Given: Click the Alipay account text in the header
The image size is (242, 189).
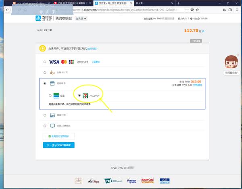Looking at the screenshot, I should tap(159, 19).
